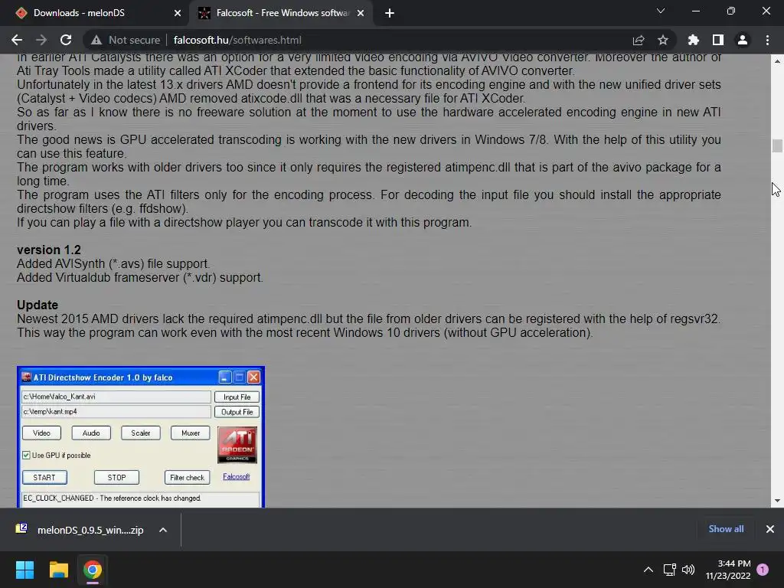The image size is (784, 588).
Task: Click the Falcosoft tab favicon
Action: click(204, 13)
